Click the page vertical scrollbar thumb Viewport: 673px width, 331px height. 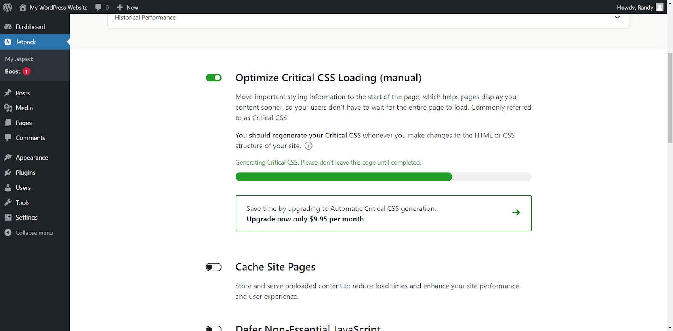tap(670, 98)
